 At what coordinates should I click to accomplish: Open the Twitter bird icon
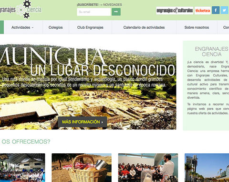pos(225,11)
